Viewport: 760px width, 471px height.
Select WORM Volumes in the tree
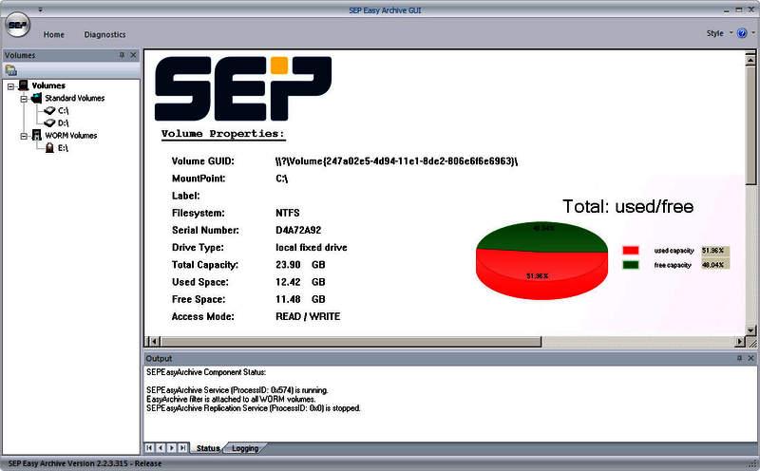(x=70, y=136)
